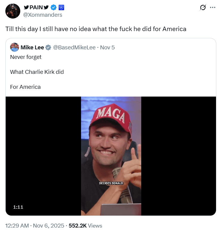Click the PAIN profile avatar
This screenshot has height=235, width=219.
13,11
